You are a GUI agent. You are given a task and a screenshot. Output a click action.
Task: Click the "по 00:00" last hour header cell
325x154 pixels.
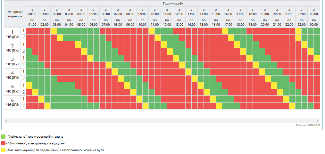[x=314, y=22]
